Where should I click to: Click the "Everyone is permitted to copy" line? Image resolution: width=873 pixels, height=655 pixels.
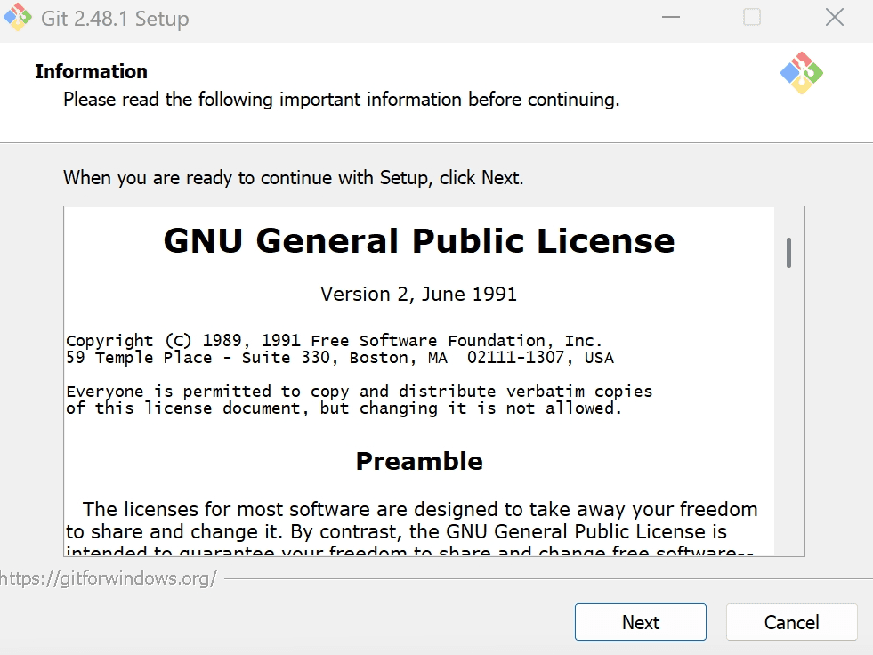(x=360, y=392)
